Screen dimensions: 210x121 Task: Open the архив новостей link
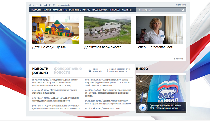(97, 70)
